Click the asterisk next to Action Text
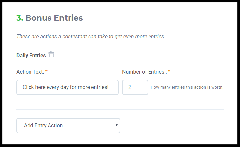This screenshot has width=240, height=147. click(x=46, y=71)
